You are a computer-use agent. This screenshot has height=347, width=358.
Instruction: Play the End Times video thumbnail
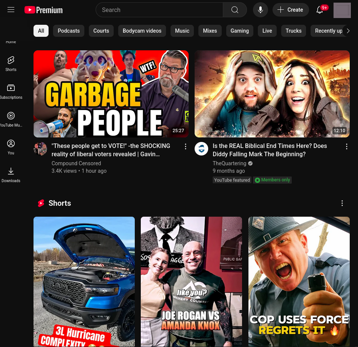(x=272, y=94)
